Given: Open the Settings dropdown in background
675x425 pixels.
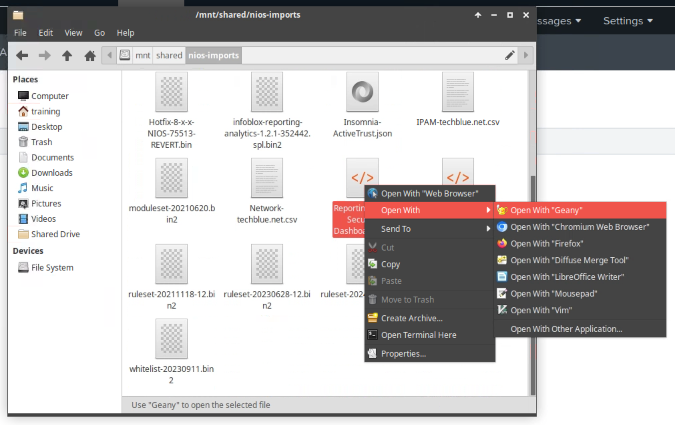Looking at the screenshot, I should [628, 21].
